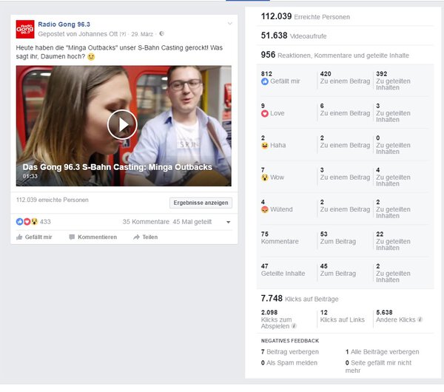Image resolution: width=444 pixels, height=392 pixels.
Task: Click the 812 Gefällt mir total
Action: pos(280,78)
